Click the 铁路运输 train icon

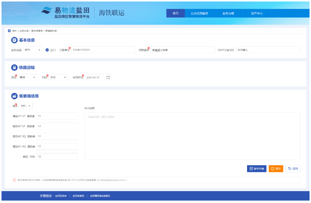(14, 68)
